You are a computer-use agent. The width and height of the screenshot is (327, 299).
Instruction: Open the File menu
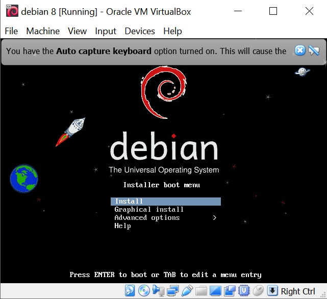[x=11, y=31]
